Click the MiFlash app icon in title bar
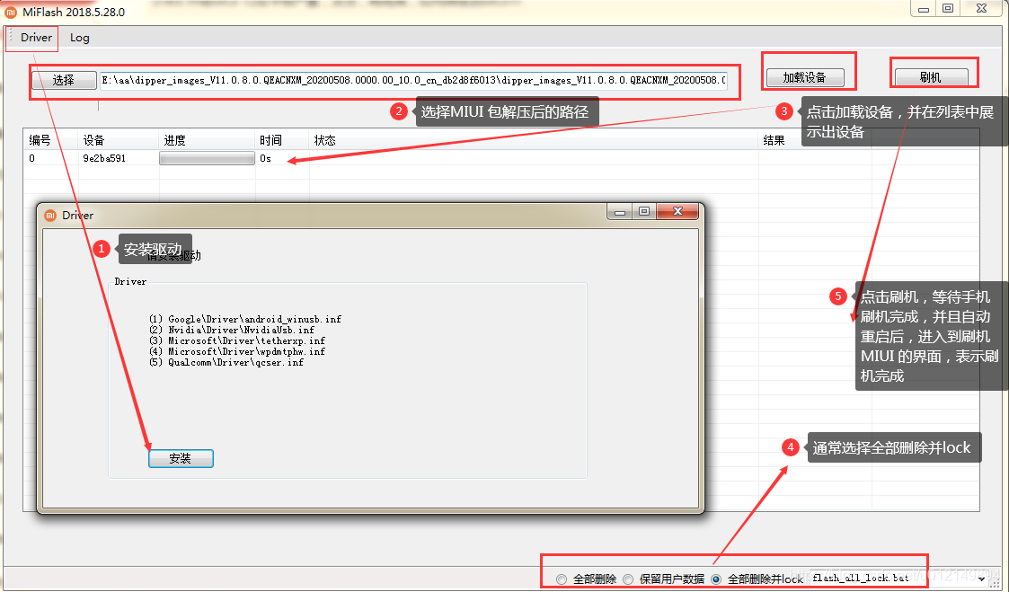The height and width of the screenshot is (592, 1009). click(11, 13)
